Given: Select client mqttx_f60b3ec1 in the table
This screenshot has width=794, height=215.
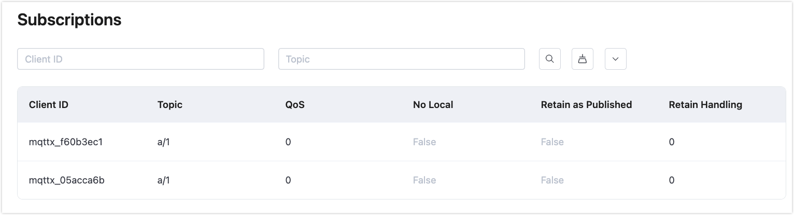Looking at the screenshot, I should (66, 142).
